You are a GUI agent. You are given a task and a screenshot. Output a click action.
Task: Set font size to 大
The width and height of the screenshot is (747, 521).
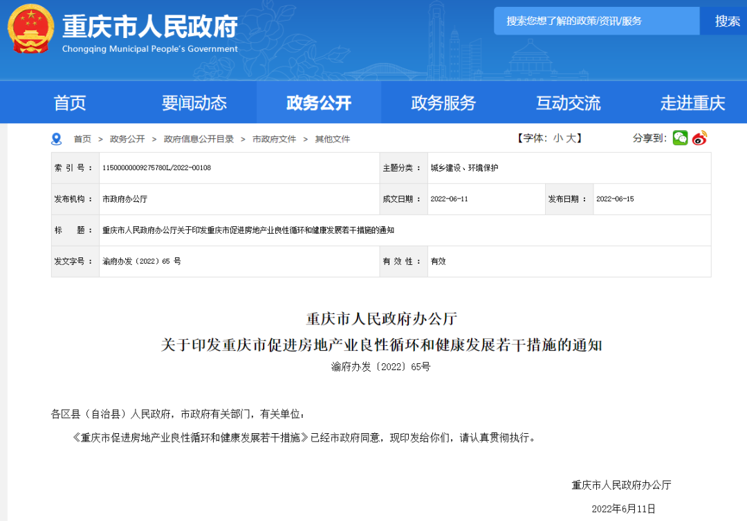571,138
